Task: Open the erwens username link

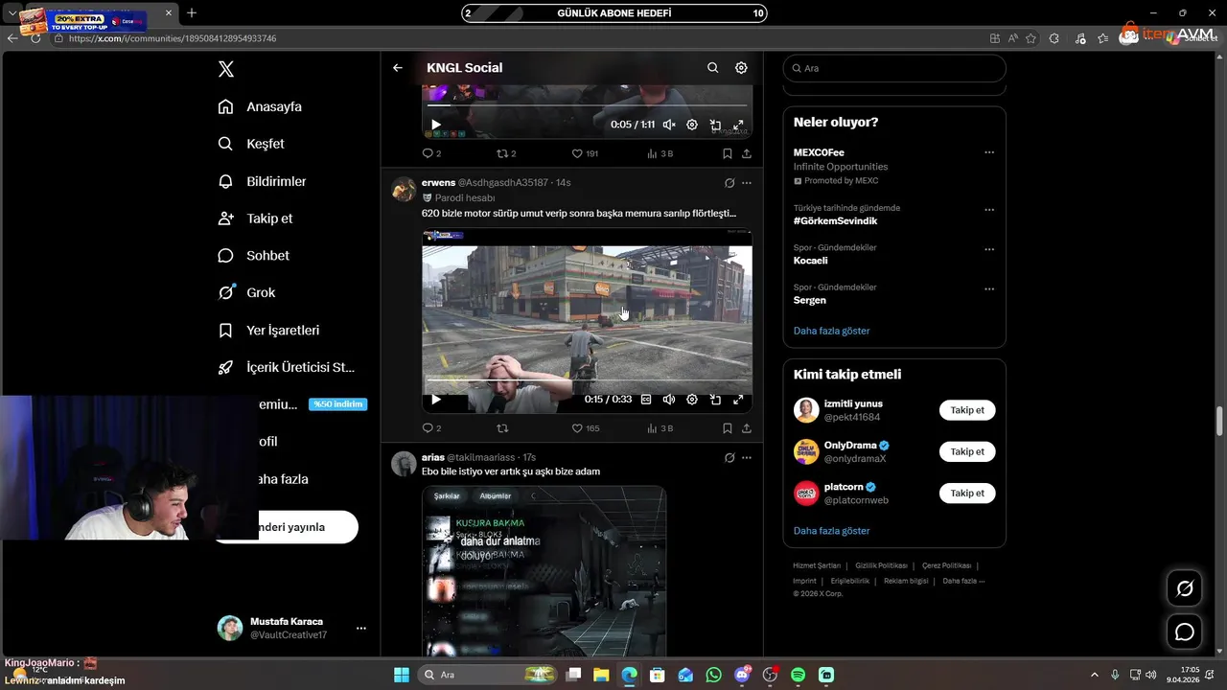Action: [x=437, y=182]
